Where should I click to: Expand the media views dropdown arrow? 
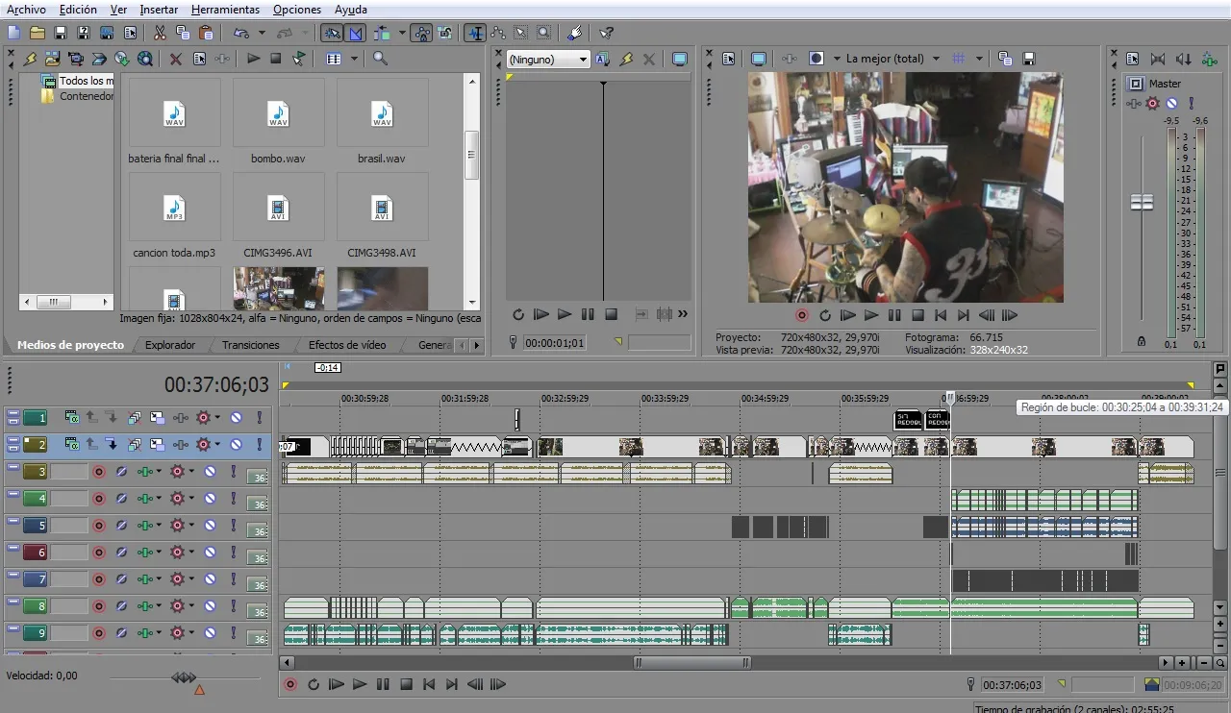354,59
